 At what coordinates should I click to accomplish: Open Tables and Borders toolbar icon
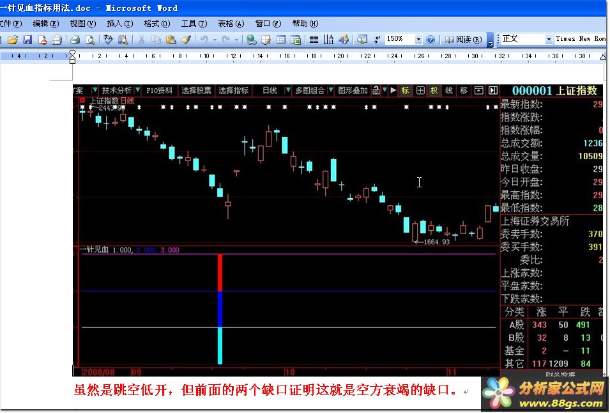click(x=266, y=39)
